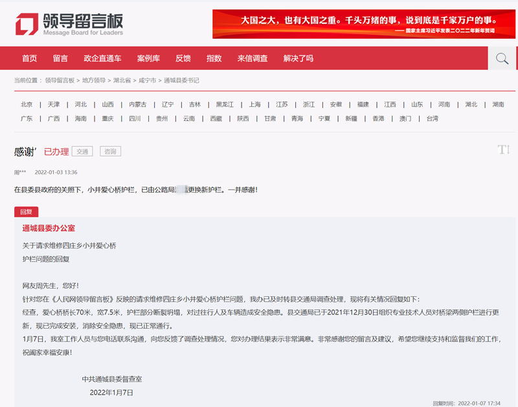The height and width of the screenshot is (407, 518).
Task: Open the 解决了吗 nav item
Action: (x=298, y=58)
